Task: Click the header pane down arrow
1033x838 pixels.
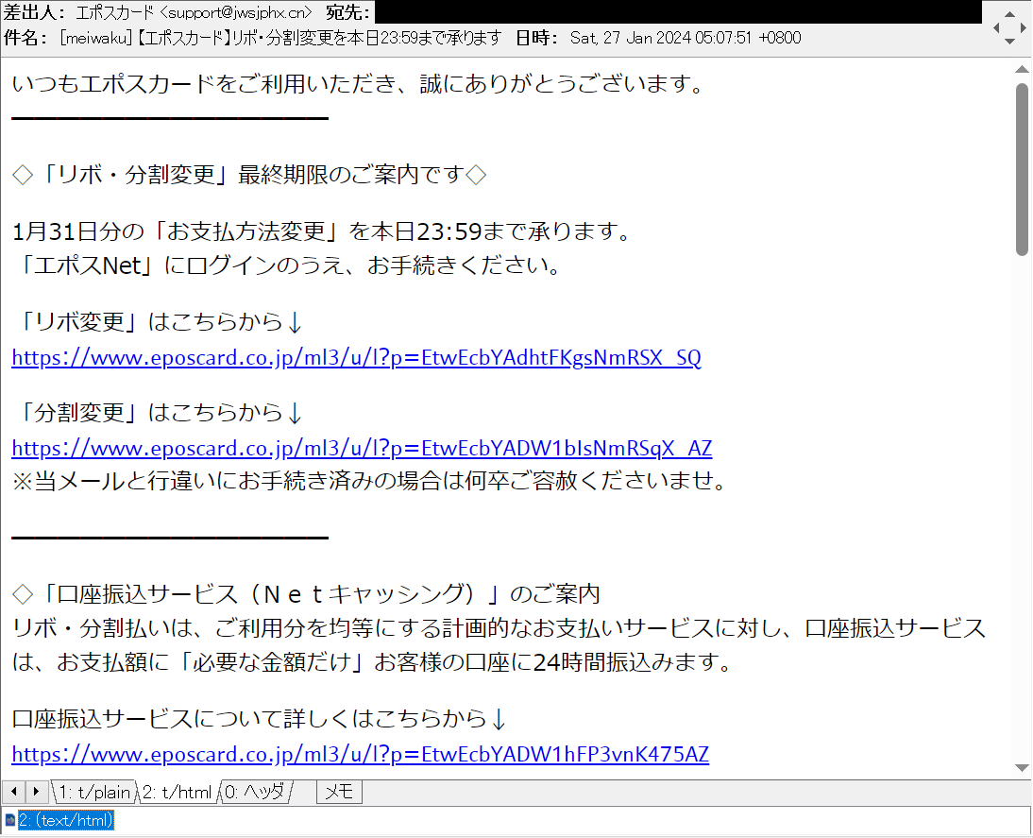Action: [1009, 42]
